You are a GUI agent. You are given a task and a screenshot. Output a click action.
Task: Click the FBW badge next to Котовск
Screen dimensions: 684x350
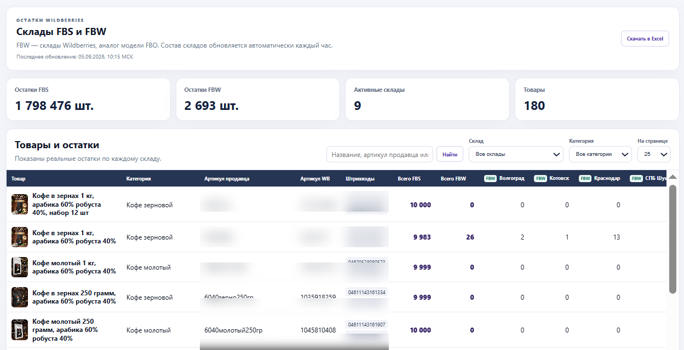click(541, 178)
